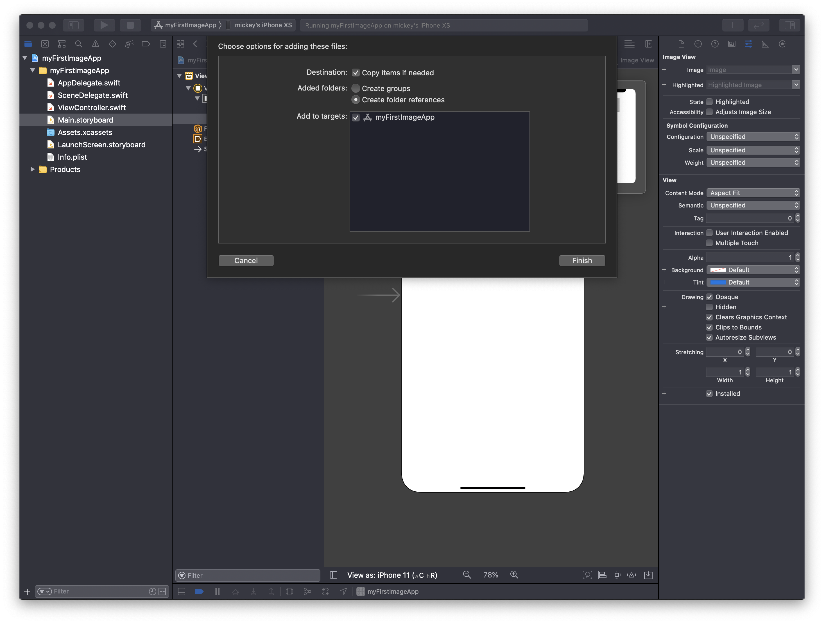Image resolution: width=824 pixels, height=623 pixels.
Task: Open the Scale dropdown
Action: point(753,150)
